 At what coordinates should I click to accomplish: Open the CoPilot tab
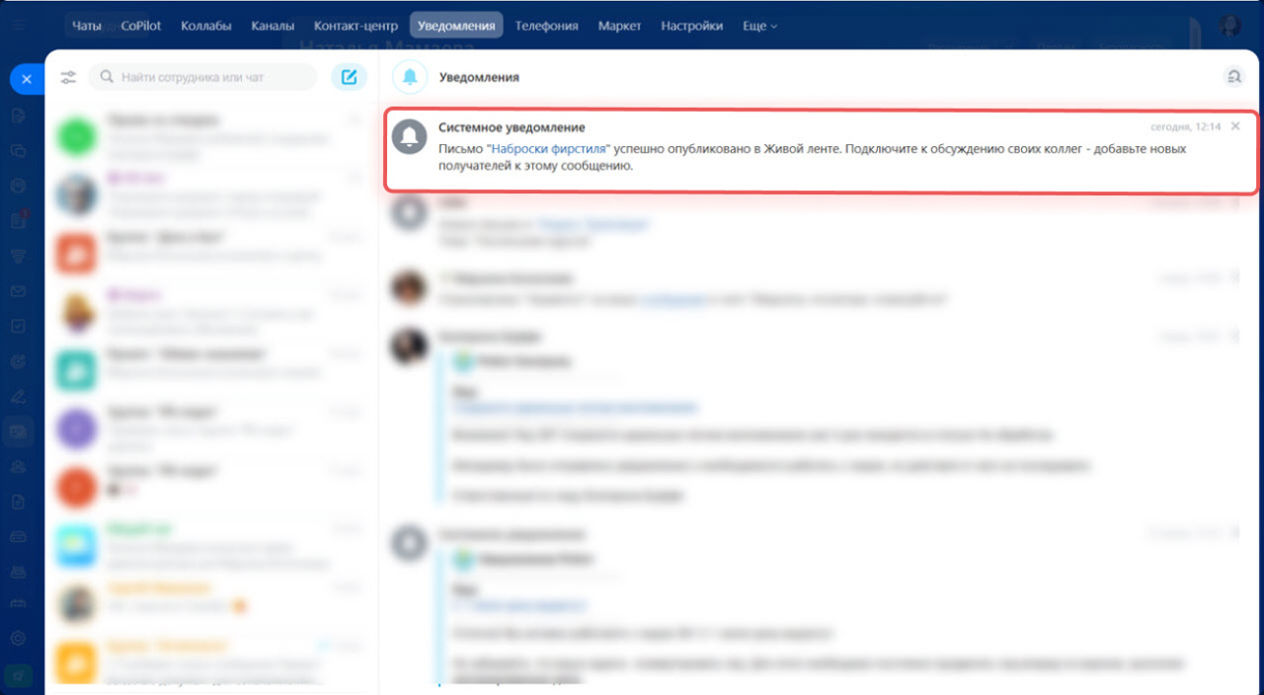point(140,26)
